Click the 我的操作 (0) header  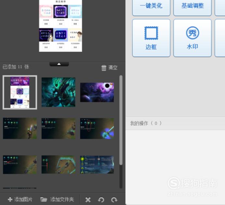175,123
